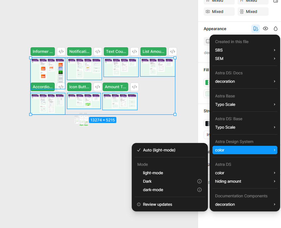Open the code icon next to Accordio... label

click(61, 87)
